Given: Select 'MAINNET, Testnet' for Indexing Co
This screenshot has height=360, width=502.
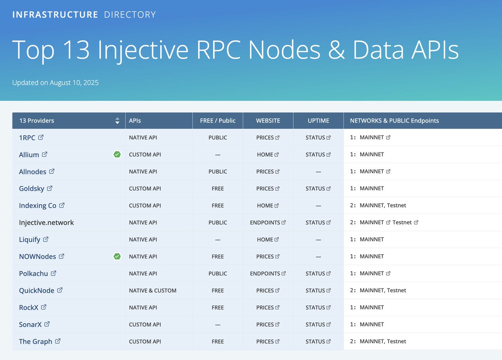Looking at the screenshot, I should tap(383, 206).
